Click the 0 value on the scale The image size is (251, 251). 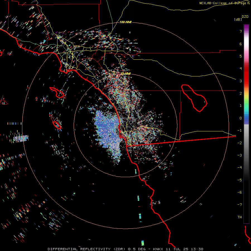241,118
